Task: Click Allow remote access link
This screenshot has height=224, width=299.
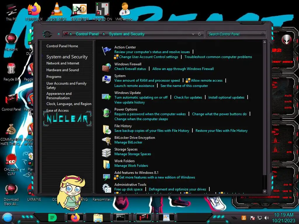Action: [x=206, y=80]
